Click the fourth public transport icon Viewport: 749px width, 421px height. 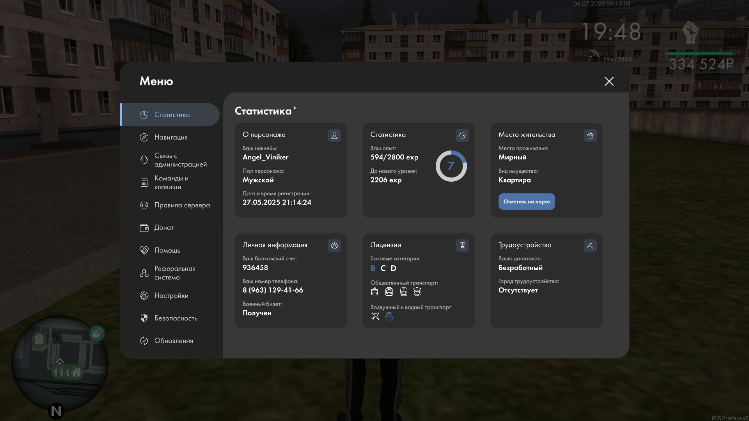[417, 292]
